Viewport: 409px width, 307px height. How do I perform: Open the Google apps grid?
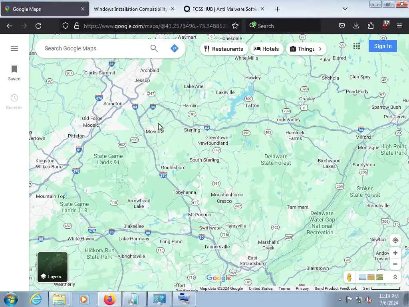357,46
